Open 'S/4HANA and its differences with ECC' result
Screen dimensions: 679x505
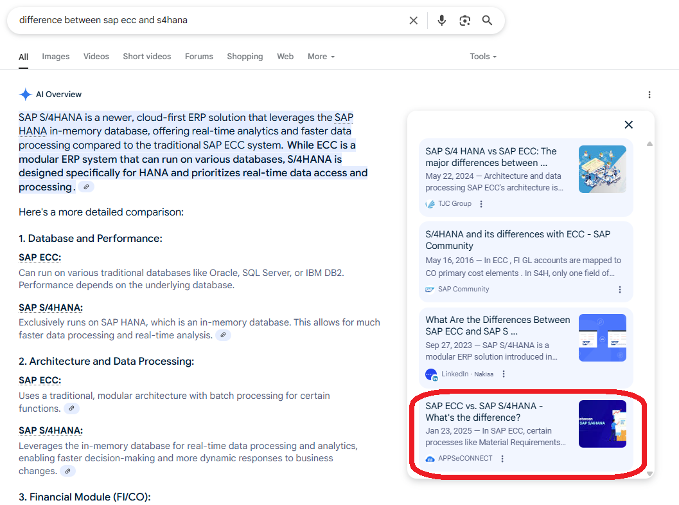coord(518,240)
